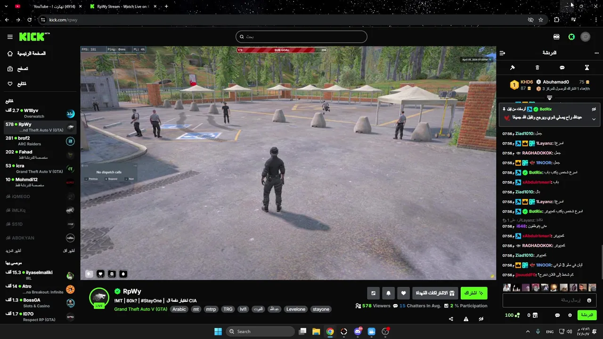Click Abuhamad0 leaderboard entry
The width and height of the screenshot is (603, 339).
click(563, 82)
